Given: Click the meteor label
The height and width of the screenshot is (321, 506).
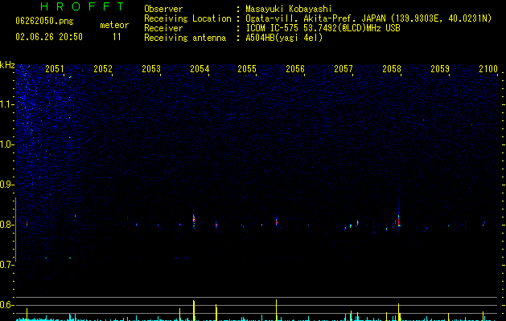Looking at the screenshot, I should (x=114, y=25).
